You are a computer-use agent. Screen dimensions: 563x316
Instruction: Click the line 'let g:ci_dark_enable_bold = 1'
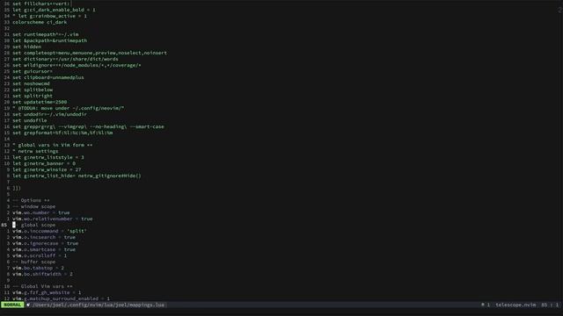pyautogui.click(x=54, y=10)
